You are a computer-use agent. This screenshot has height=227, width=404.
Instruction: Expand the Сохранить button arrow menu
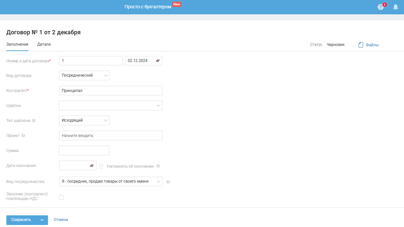pos(42,220)
